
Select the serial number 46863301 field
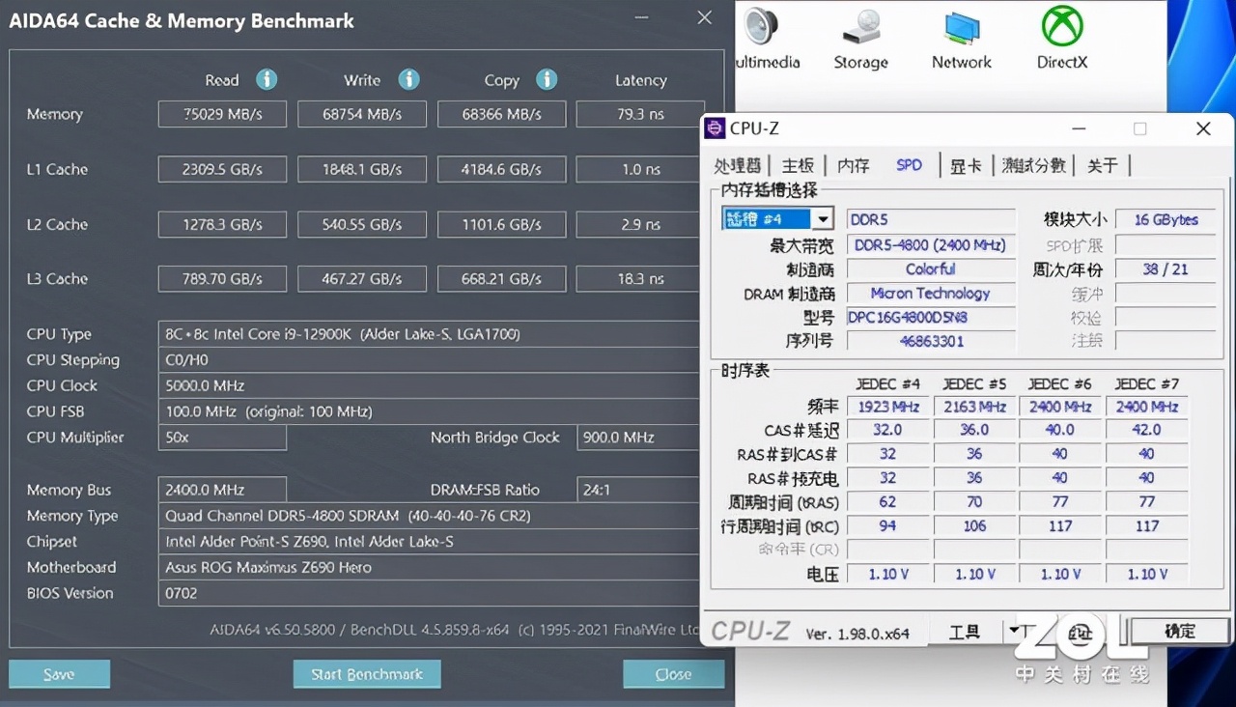tap(930, 340)
